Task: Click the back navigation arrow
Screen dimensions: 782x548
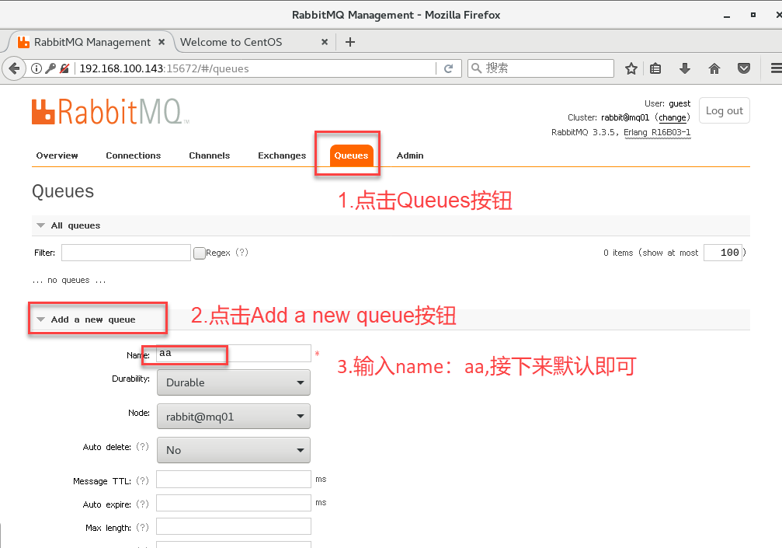Action: [14, 68]
